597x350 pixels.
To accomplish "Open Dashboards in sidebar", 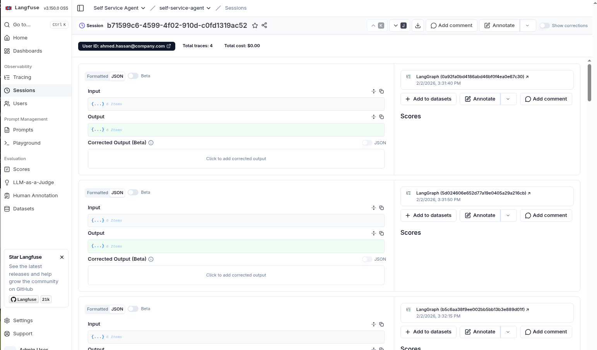I will pos(36,51).
